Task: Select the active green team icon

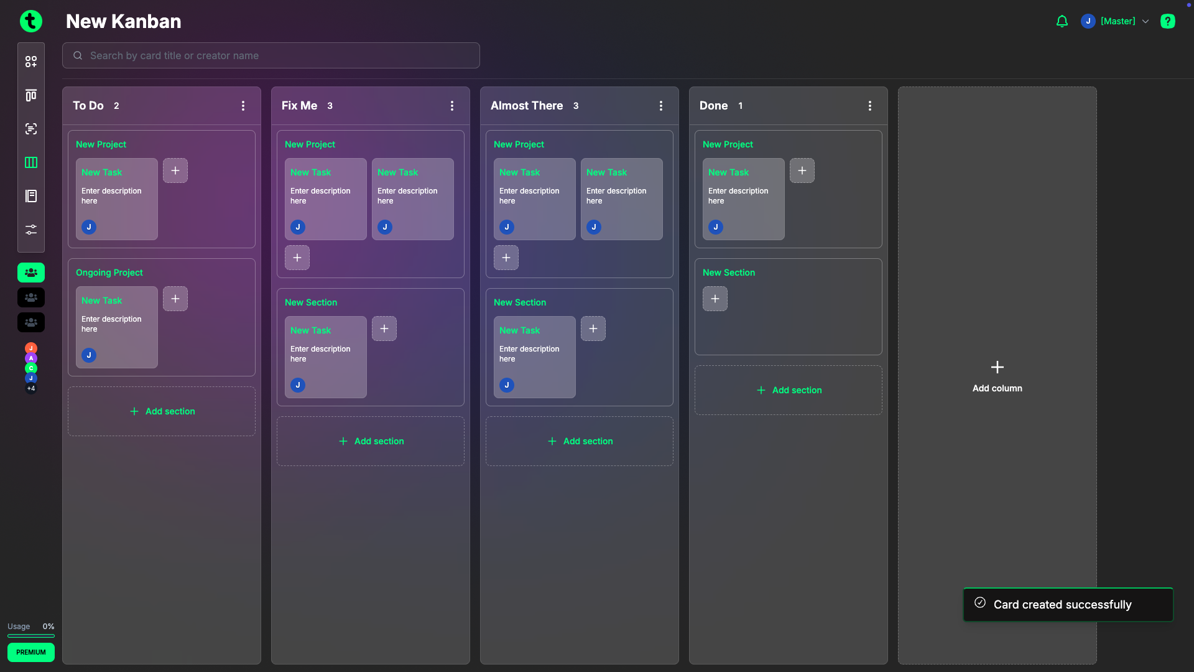Action: point(30,273)
